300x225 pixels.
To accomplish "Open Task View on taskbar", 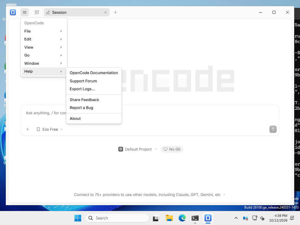I will [156, 218].
